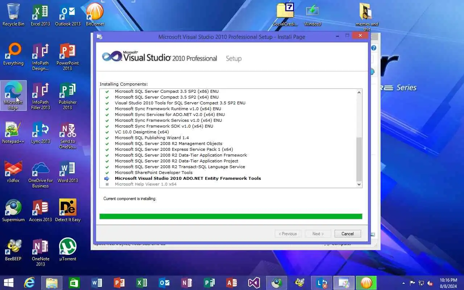The width and height of the screenshot is (464, 290).
Task: Open Access from the taskbar
Action: coord(232,283)
